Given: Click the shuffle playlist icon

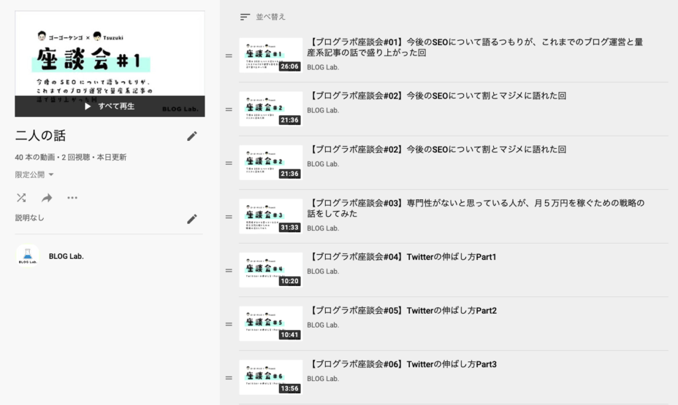Looking at the screenshot, I should [21, 198].
